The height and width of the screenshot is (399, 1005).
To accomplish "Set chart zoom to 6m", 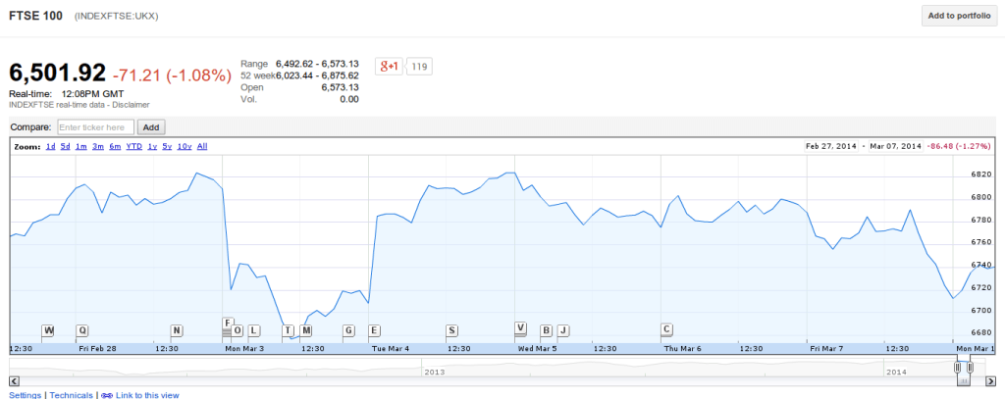I will [x=115, y=147].
